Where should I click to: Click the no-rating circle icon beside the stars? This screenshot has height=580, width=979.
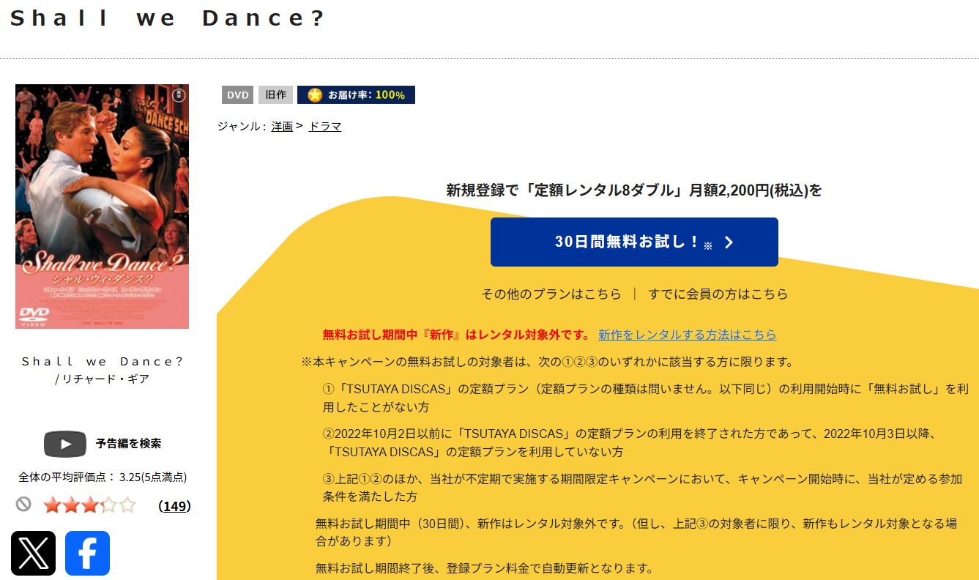23,504
